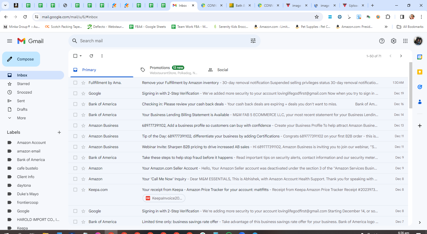
Task: Switch to the Bath browser tab
Action: (240, 5)
